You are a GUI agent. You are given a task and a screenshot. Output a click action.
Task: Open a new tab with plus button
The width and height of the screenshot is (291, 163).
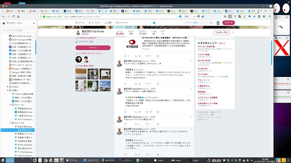coord(266,11)
